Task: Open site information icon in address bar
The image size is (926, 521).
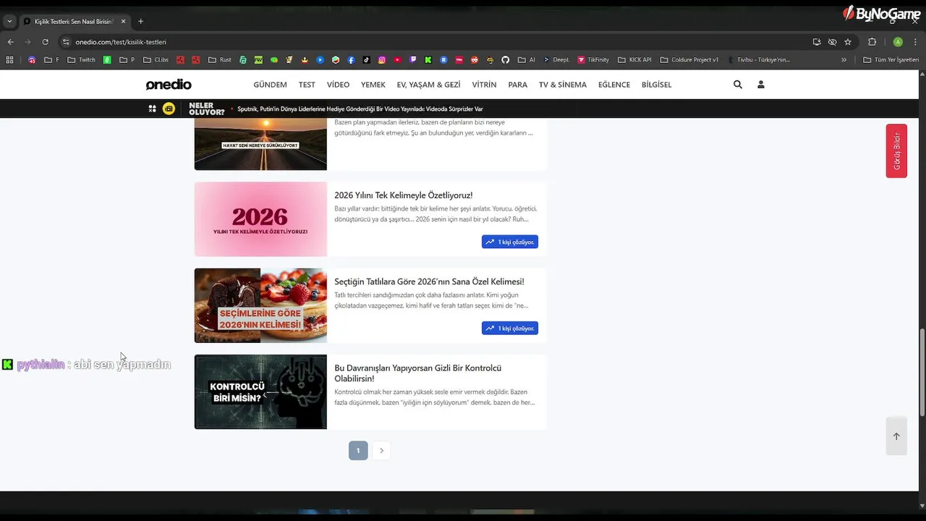Action: pyautogui.click(x=66, y=42)
